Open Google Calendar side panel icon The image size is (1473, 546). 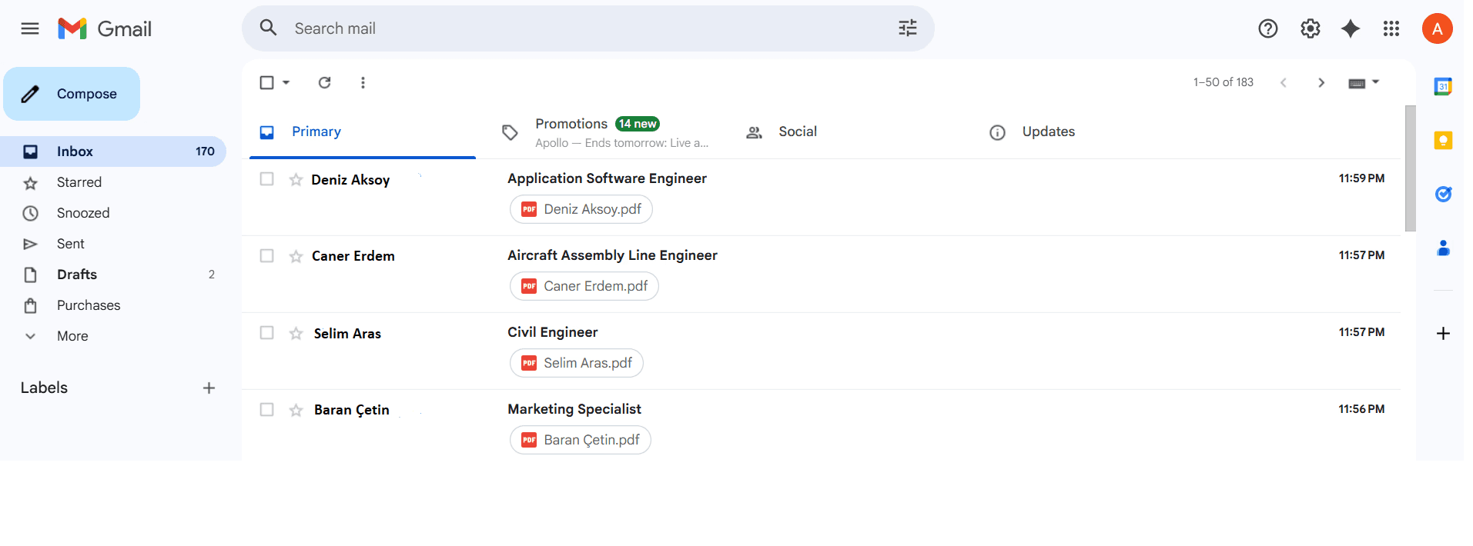(x=1443, y=87)
